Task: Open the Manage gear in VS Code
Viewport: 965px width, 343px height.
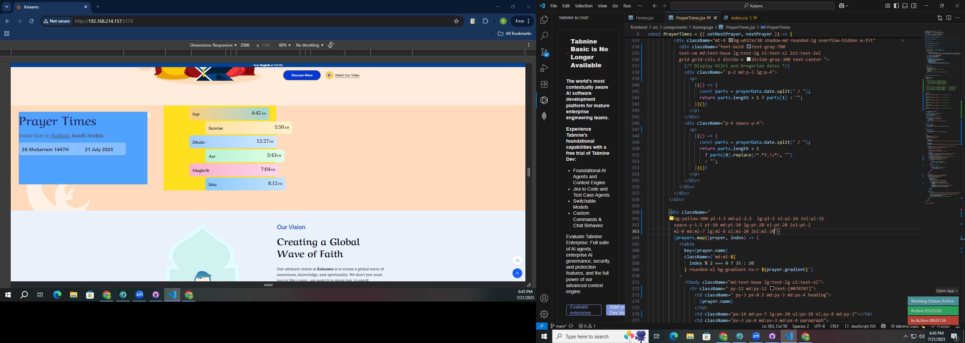Action: coord(544,314)
